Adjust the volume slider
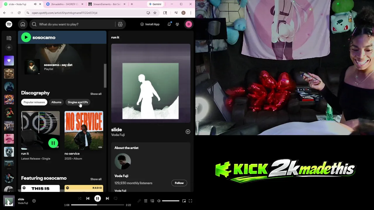The width and height of the screenshot is (374, 210). pyautogui.click(x=171, y=201)
